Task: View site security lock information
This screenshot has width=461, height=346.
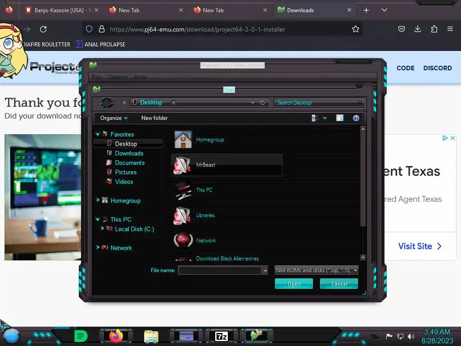Action: coord(102,29)
